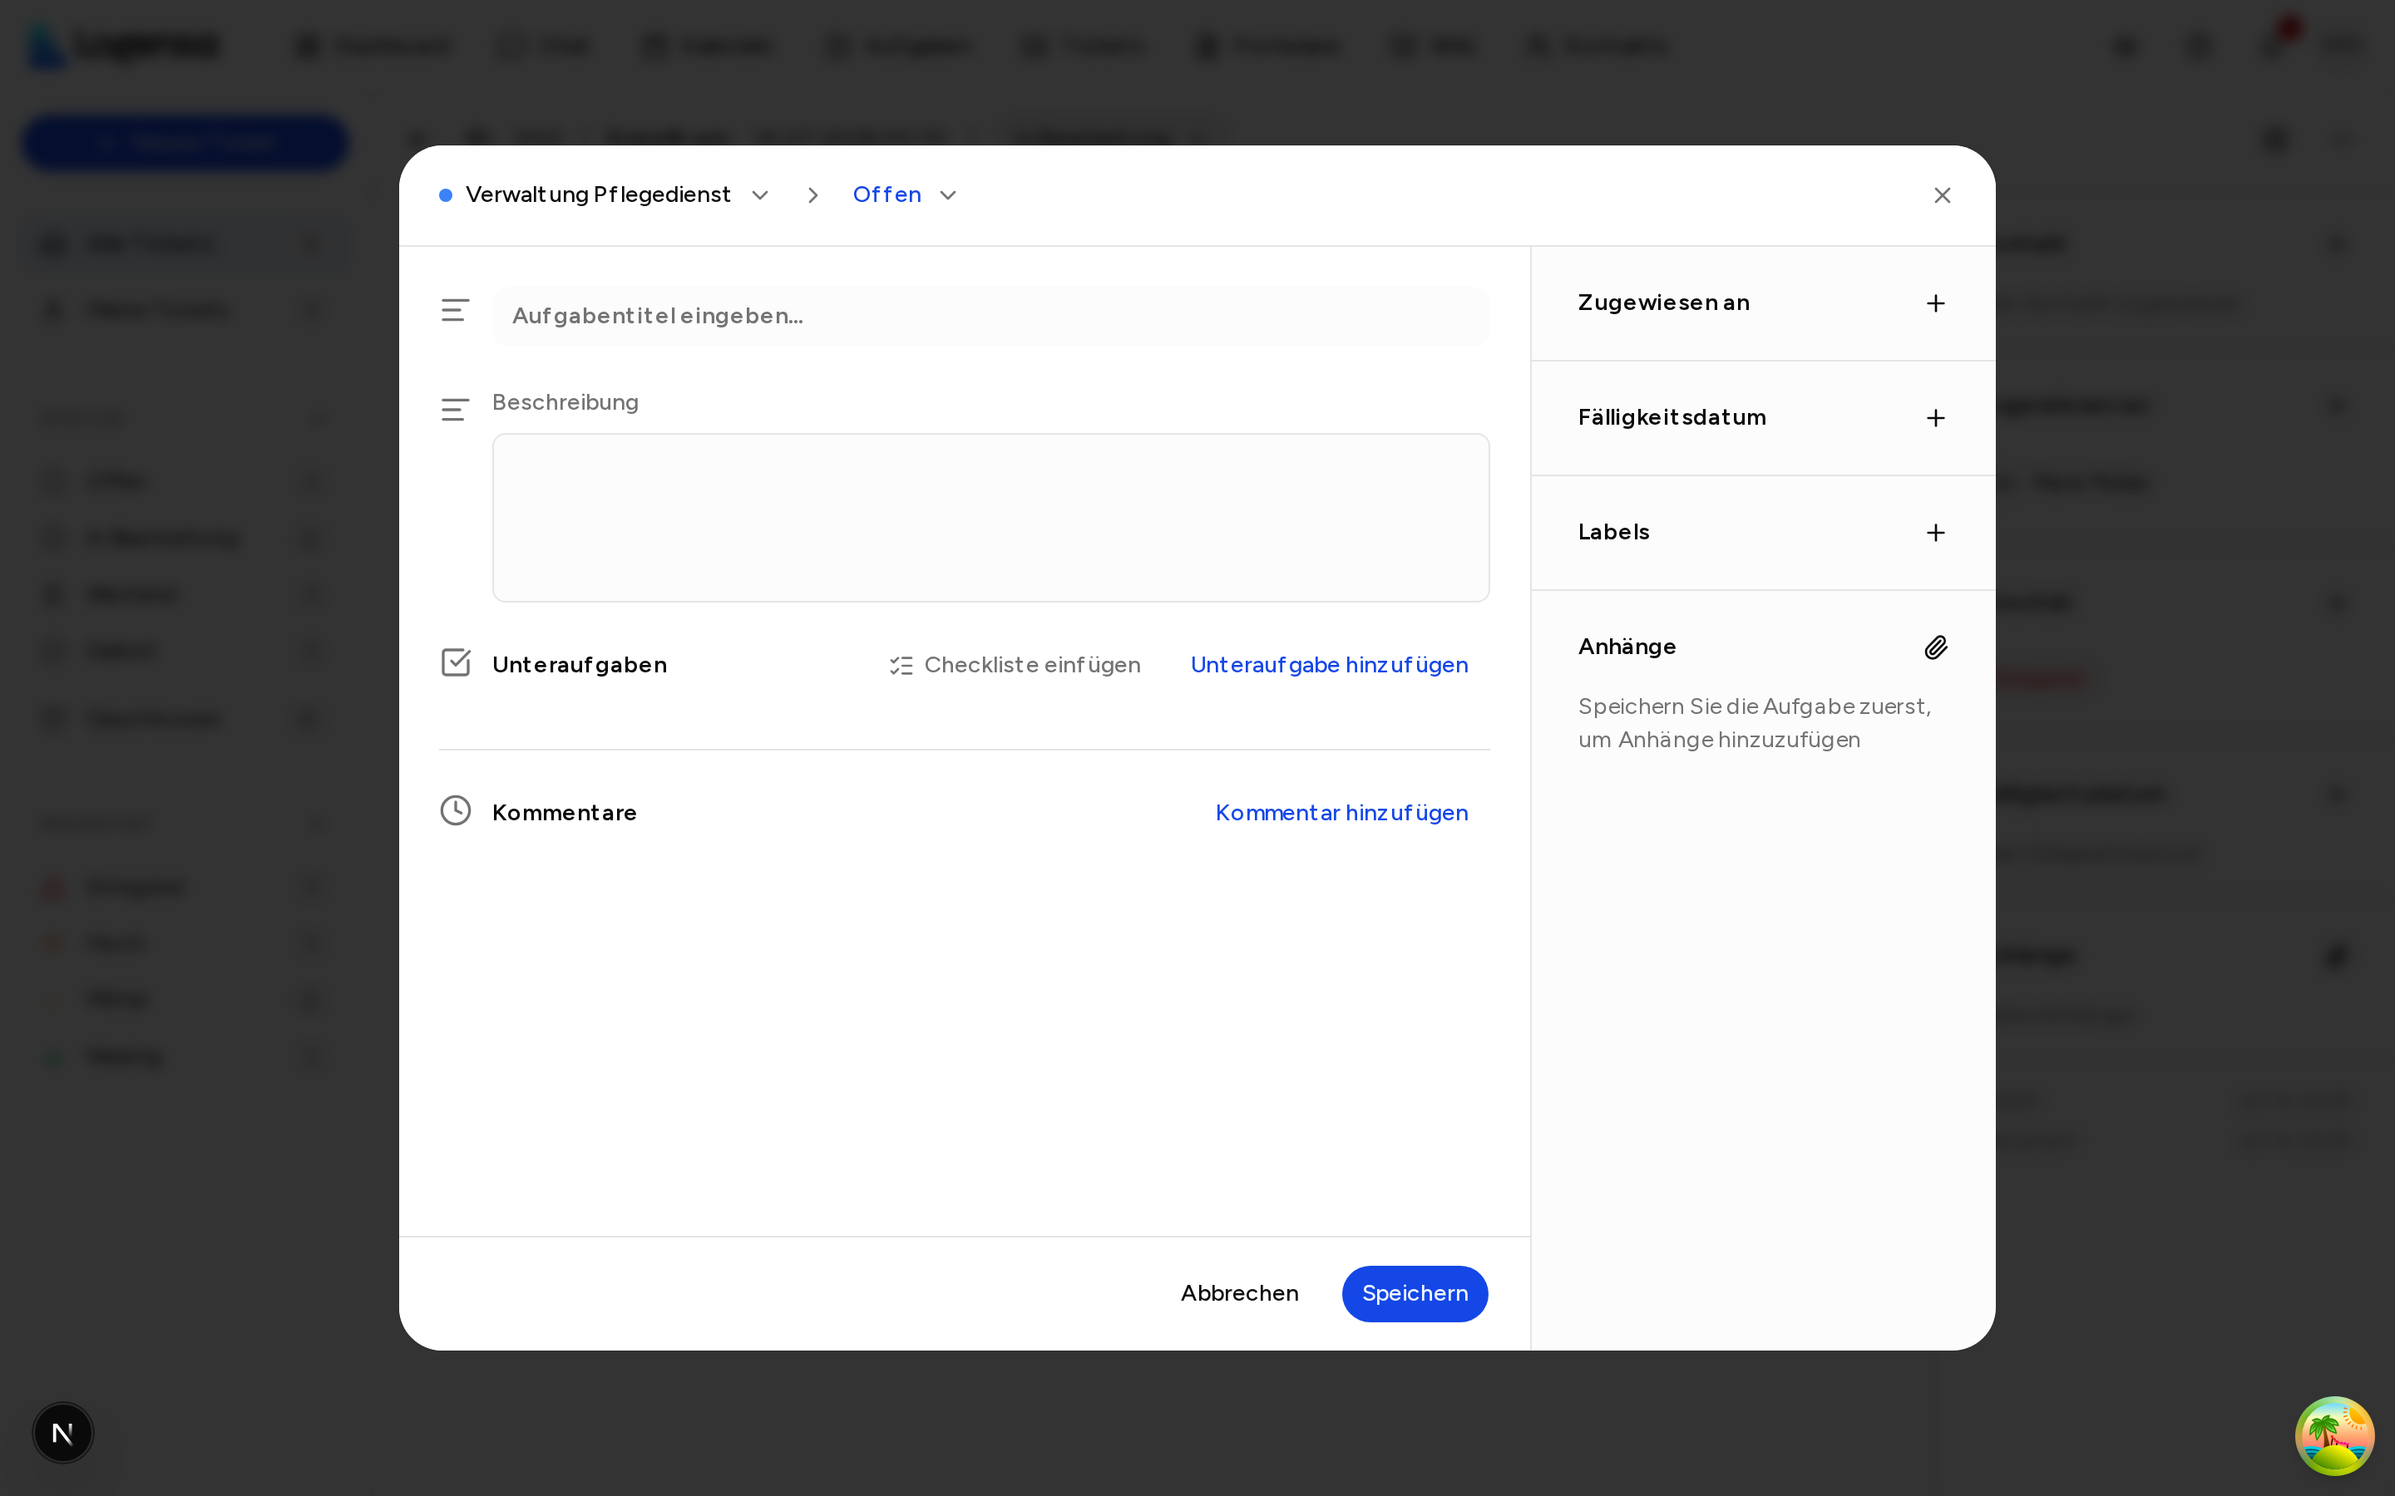The image size is (2395, 1496).
Task: Click the Unteraufgaben checkbox icon
Action: click(455, 663)
